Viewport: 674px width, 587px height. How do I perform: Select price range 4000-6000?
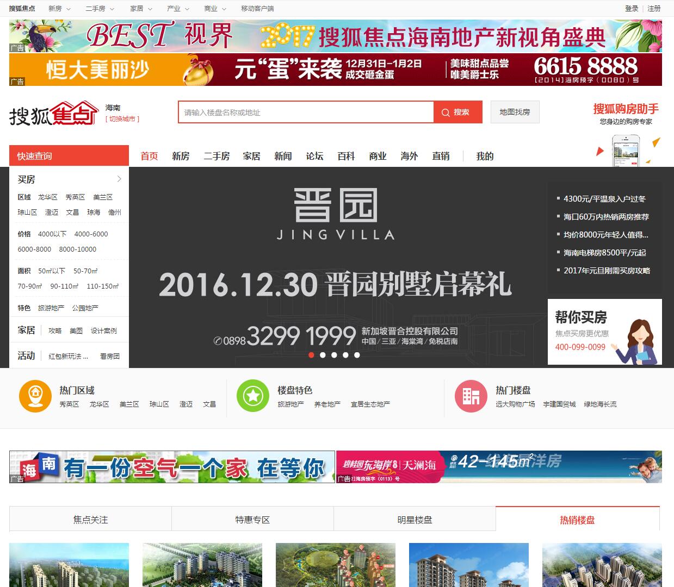click(x=91, y=234)
